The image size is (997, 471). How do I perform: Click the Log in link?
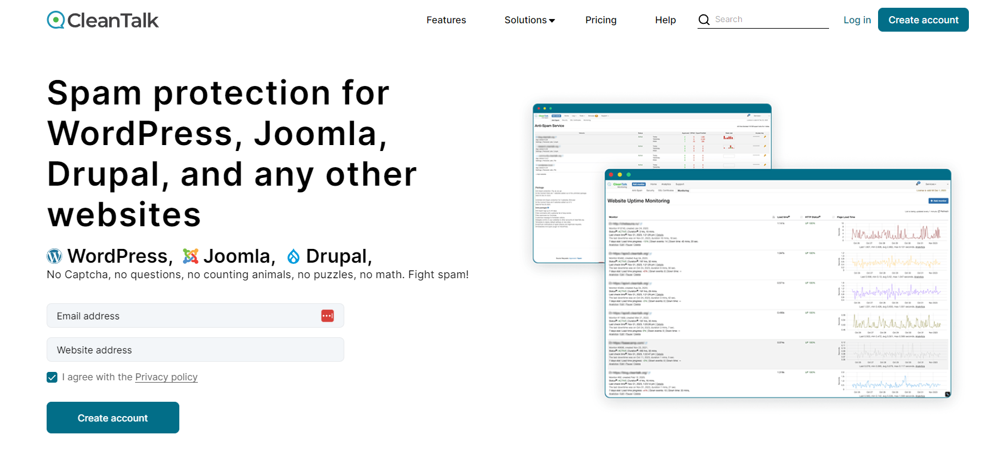857,20
